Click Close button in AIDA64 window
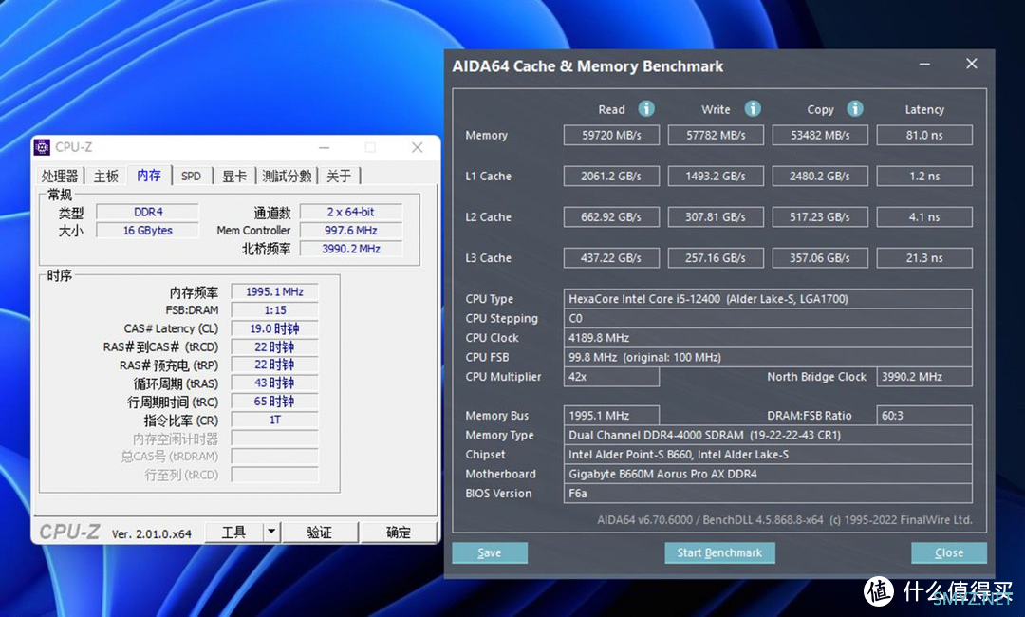This screenshot has height=617, width=1025. [949, 553]
